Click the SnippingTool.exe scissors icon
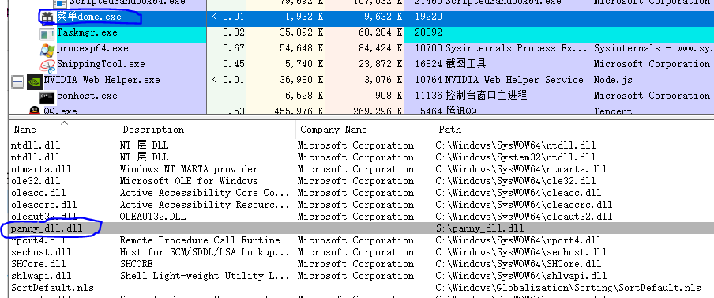This screenshot has width=714, height=298. (47, 65)
